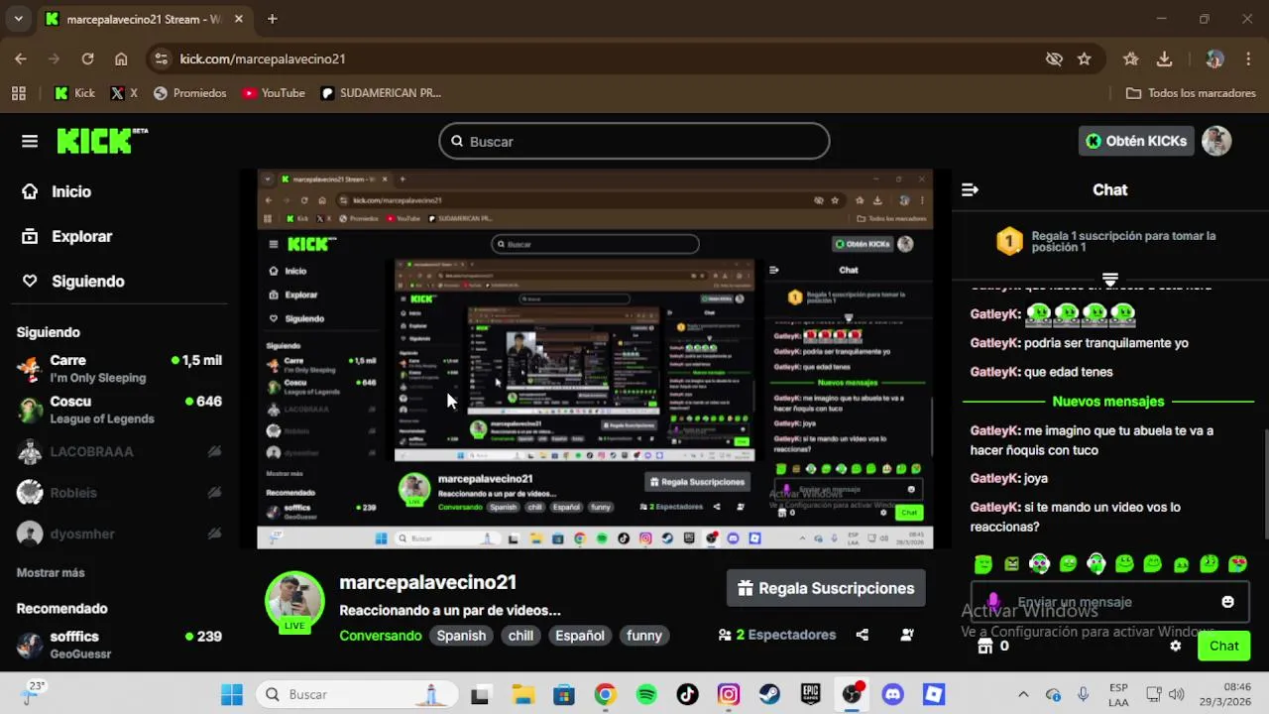This screenshot has width=1269, height=714.
Task: Click the follow user icon beside share
Action: pos(906,635)
